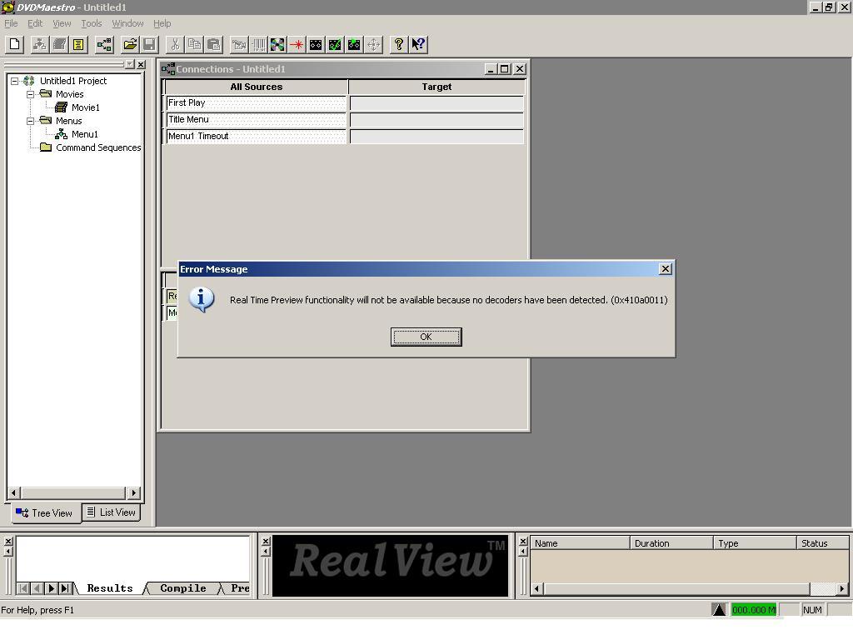The width and height of the screenshot is (853, 640).
Task: Click last-tab navigation arrow in results panel
Action: pos(65,588)
